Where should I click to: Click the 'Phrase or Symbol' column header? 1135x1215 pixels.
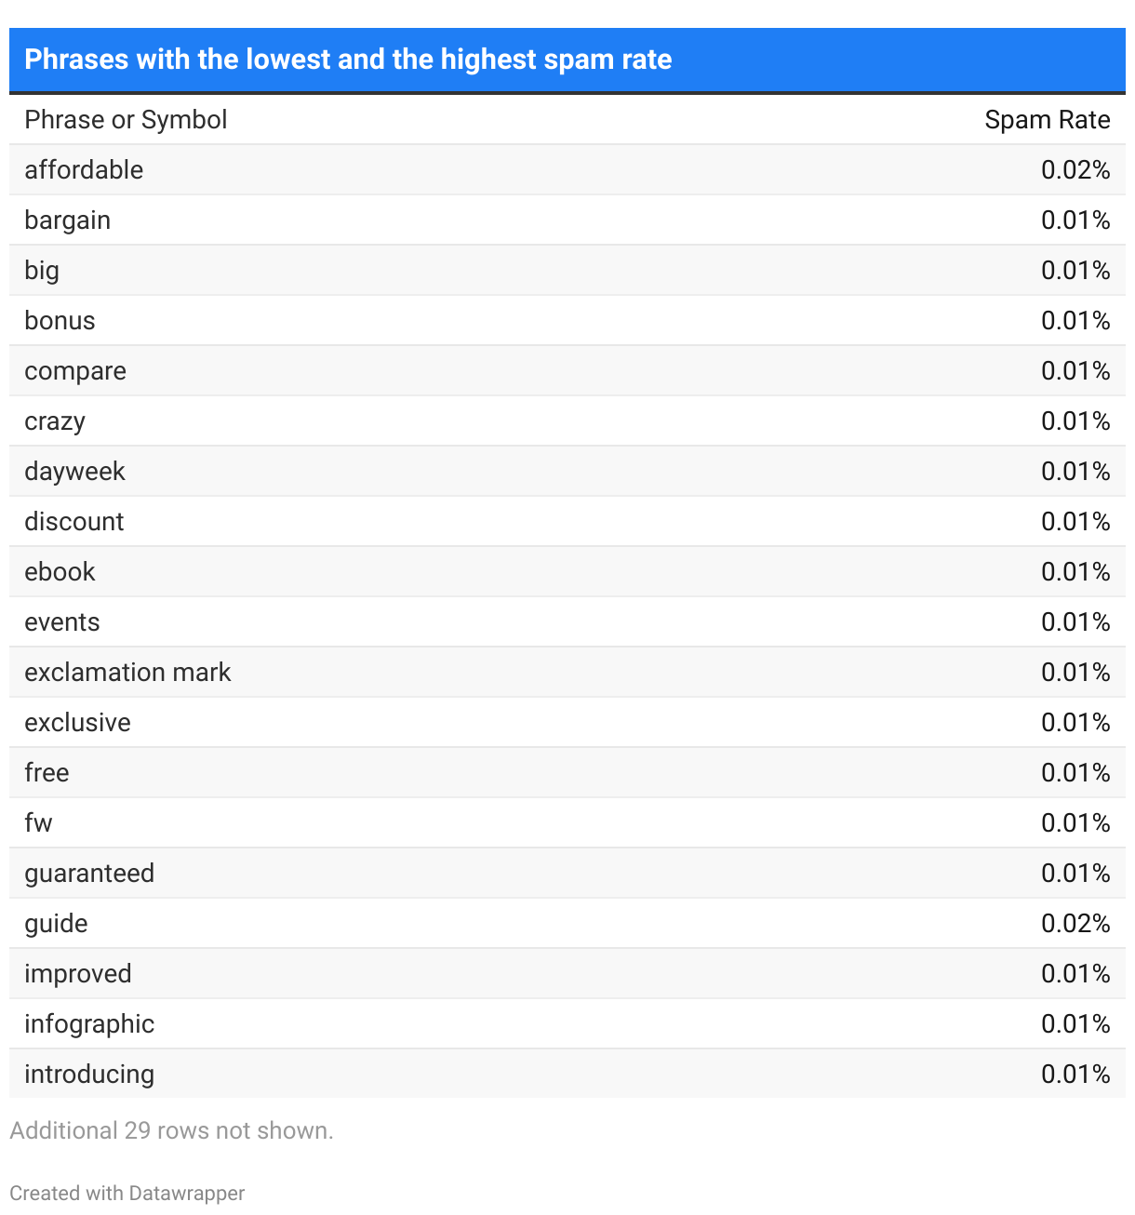point(126,120)
